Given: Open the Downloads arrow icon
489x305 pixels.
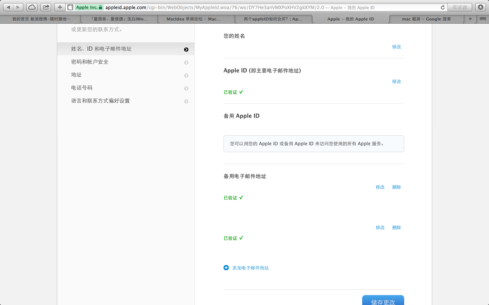Looking at the screenshot, I should click(x=480, y=7).
